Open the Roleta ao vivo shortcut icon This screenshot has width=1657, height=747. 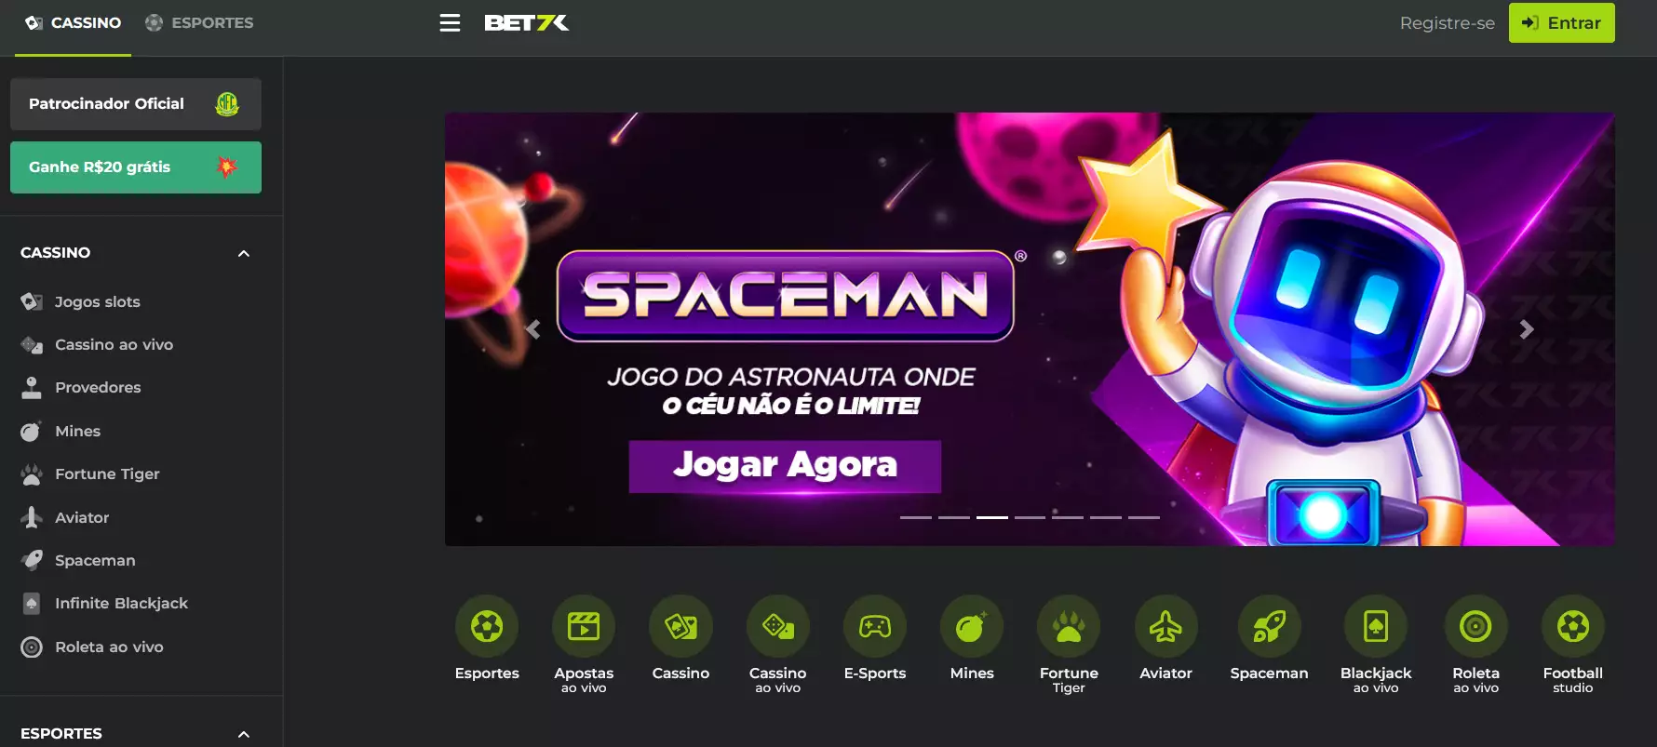pos(1475,626)
